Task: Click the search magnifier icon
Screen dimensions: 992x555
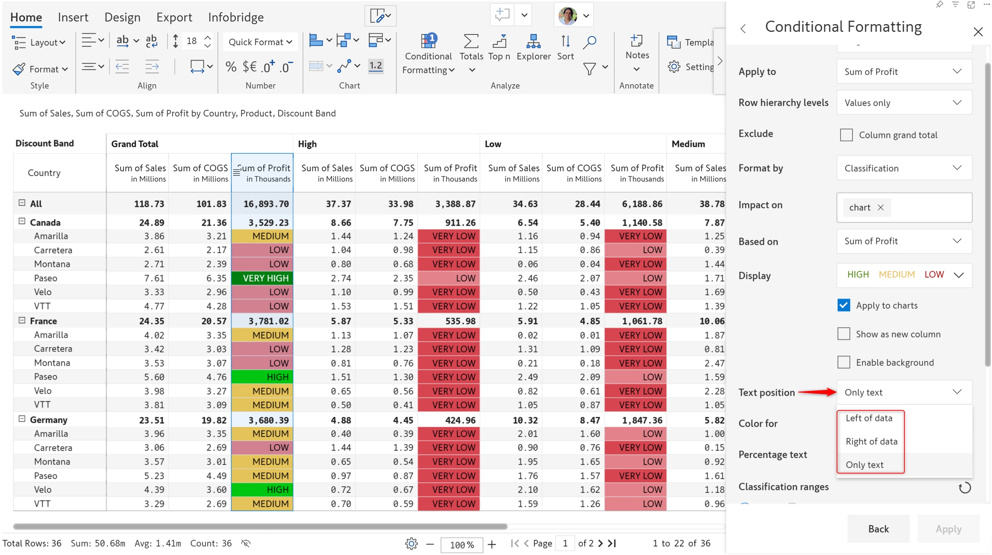Action: pyautogui.click(x=589, y=42)
